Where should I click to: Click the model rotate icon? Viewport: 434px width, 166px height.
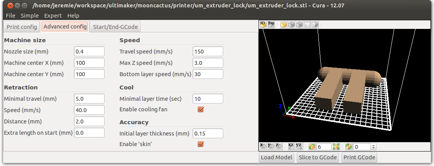coord(349,146)
